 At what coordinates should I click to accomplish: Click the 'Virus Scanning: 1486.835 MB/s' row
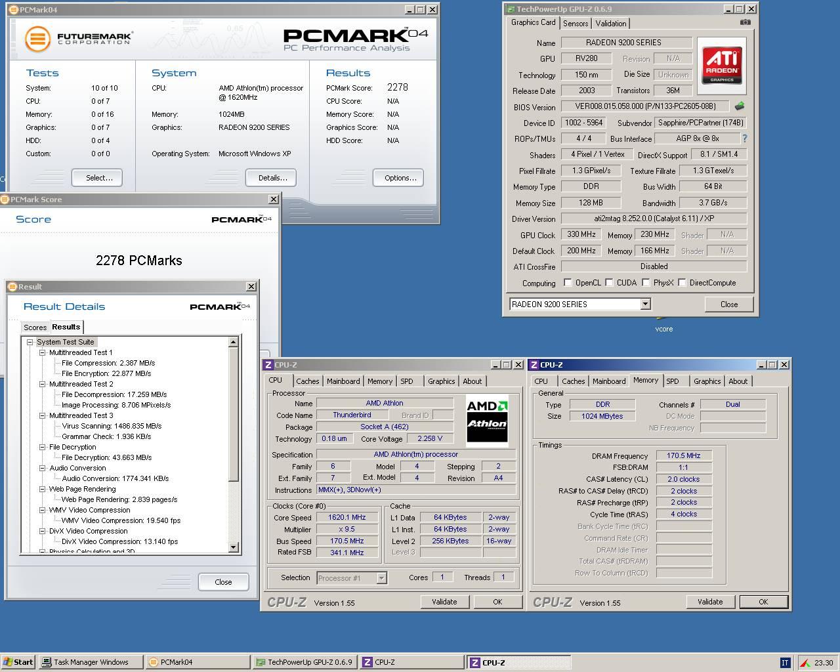click(112, 426)
